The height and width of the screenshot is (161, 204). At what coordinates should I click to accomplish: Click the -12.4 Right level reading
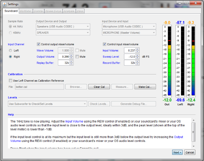(x=191, y=100)
